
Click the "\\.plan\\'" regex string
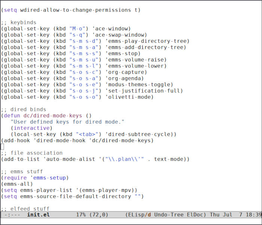[124, 159]
